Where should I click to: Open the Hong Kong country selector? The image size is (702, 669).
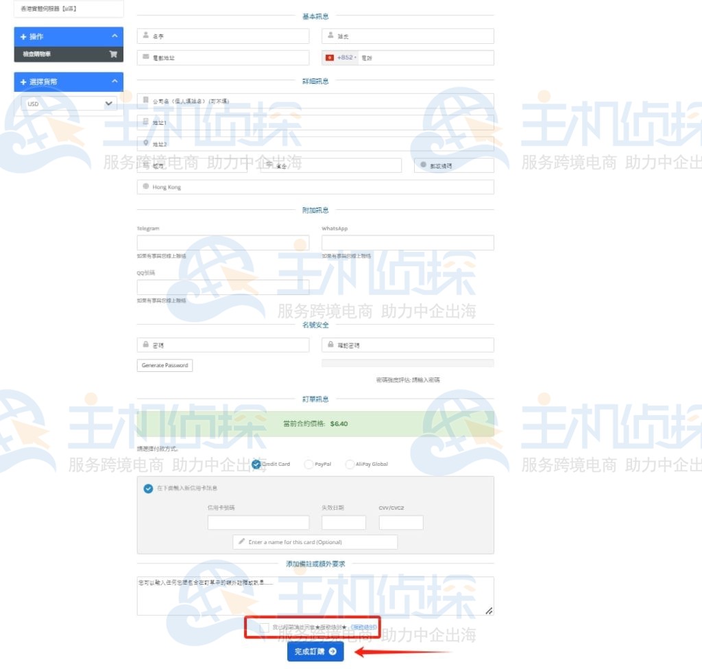pyautogui.click(x=315, y=187)
